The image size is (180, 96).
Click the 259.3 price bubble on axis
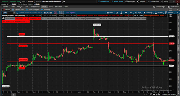point(171,66)
